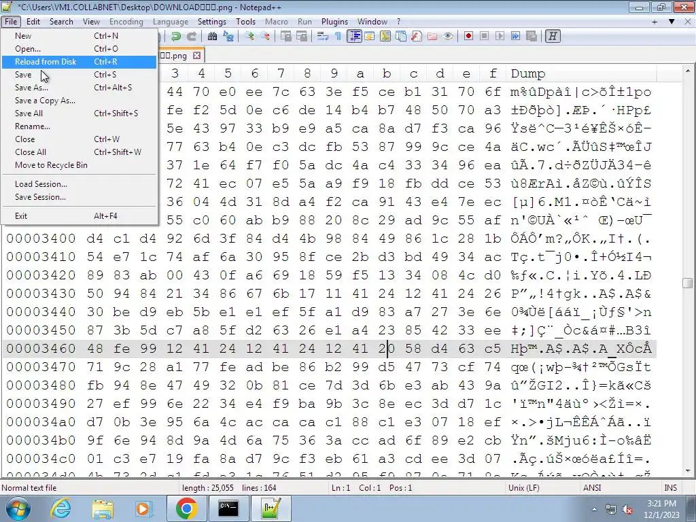Click ANSI encoding in status bar

pyautogui.click(x=592, y=488)
